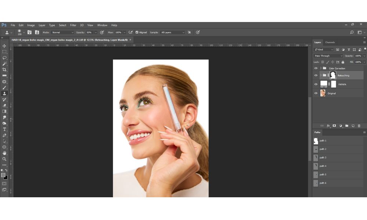Reset default foreground and background colors
This screenshot has width=367, height=220.
pos(2,170)
